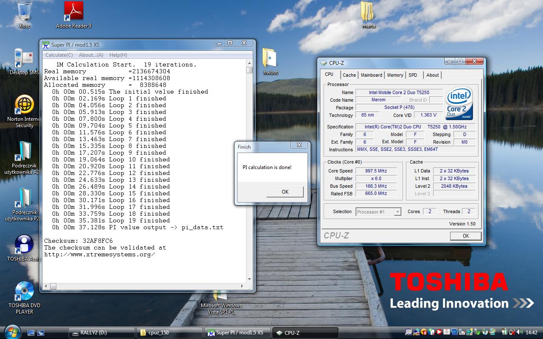Click the OK button in CPU-Z
This screenshot has height=339, width=543.
click(x=466, y=236)
